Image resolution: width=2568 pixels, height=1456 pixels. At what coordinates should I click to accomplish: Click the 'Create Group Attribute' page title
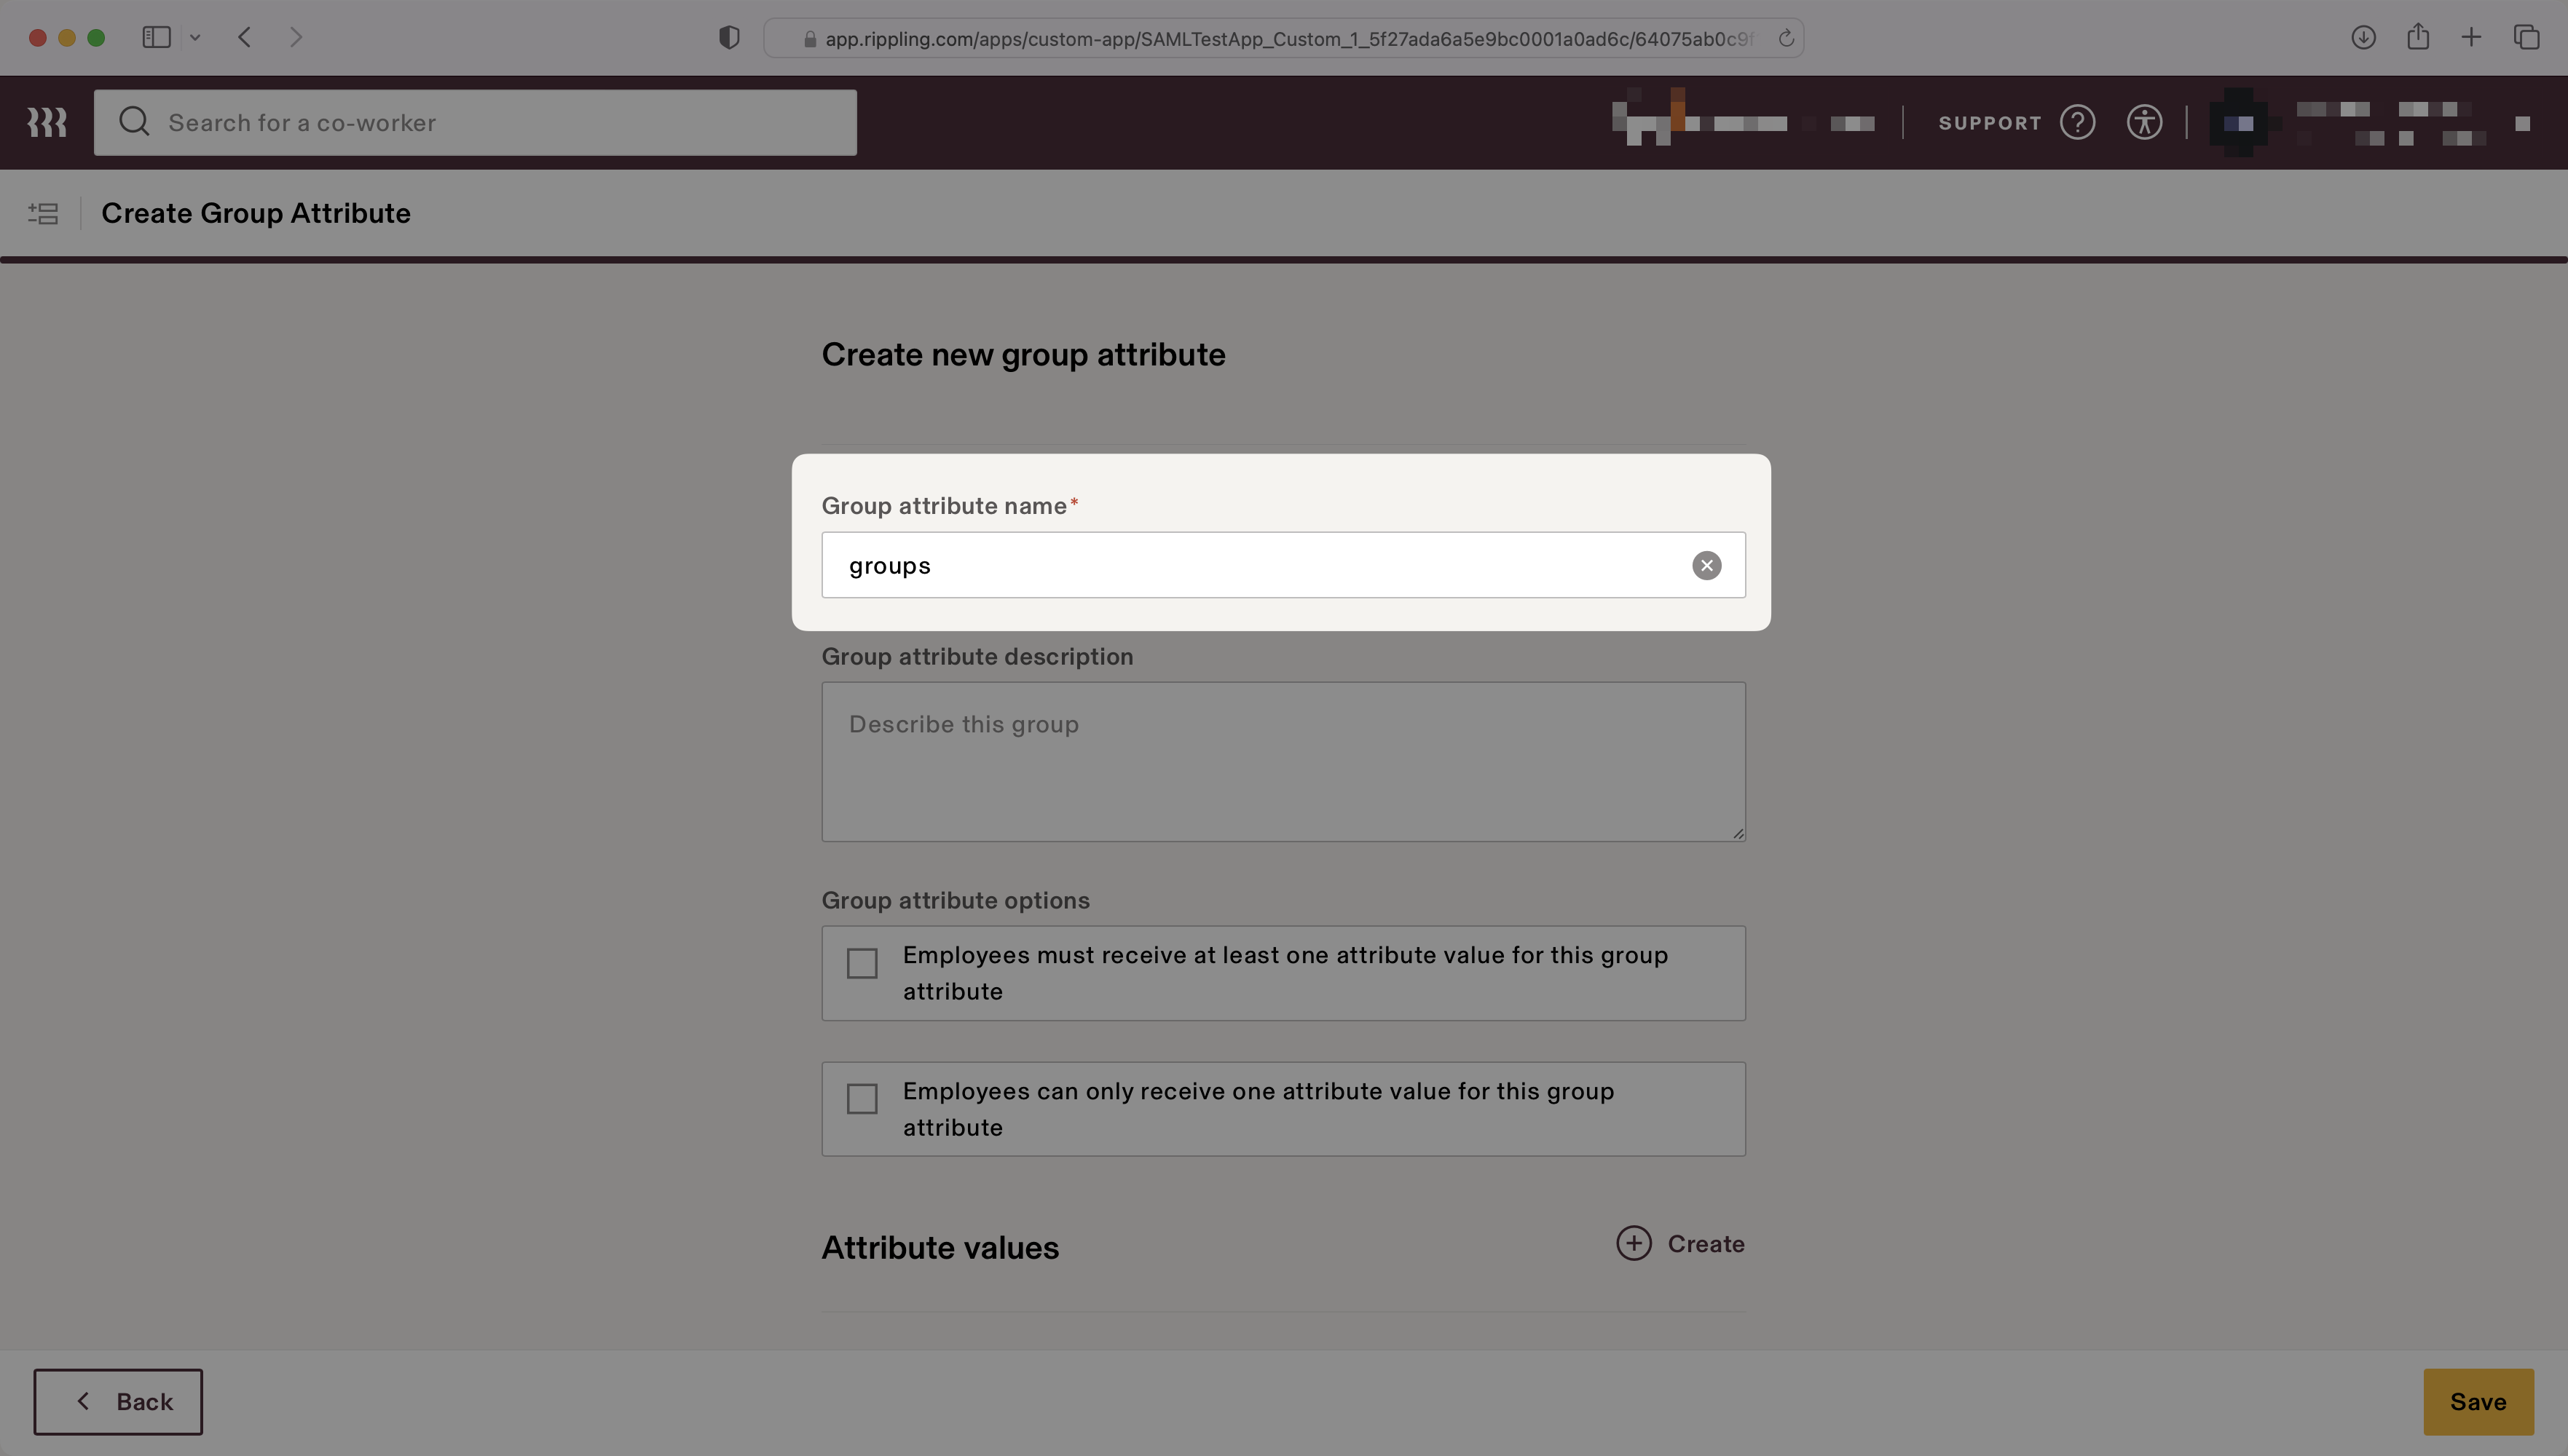click(256, 213)
